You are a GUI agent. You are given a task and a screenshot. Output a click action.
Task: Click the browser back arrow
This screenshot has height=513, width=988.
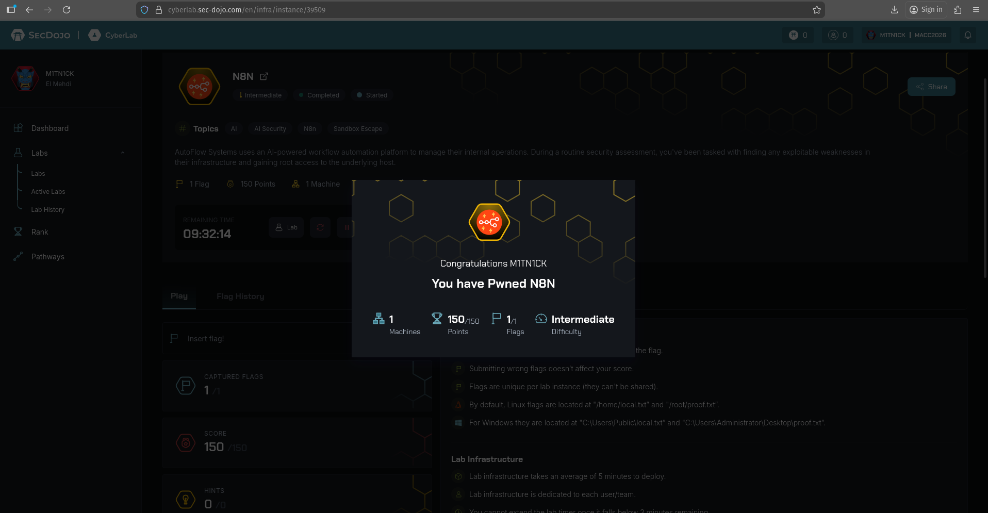29,10
